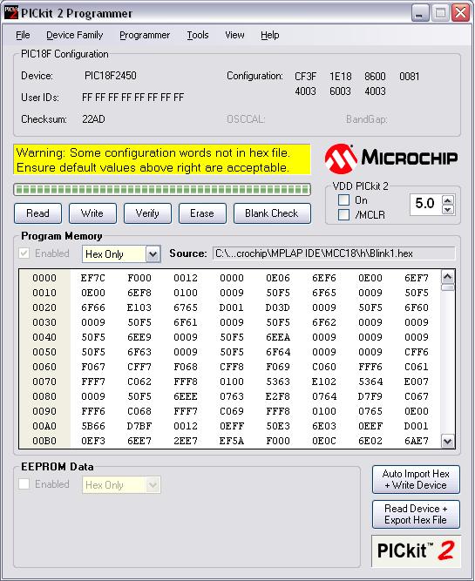This screenshot has width=475, height=581.
Task: Close the PICkit 2 Programmer window
Action: click(x=460, y=13)
